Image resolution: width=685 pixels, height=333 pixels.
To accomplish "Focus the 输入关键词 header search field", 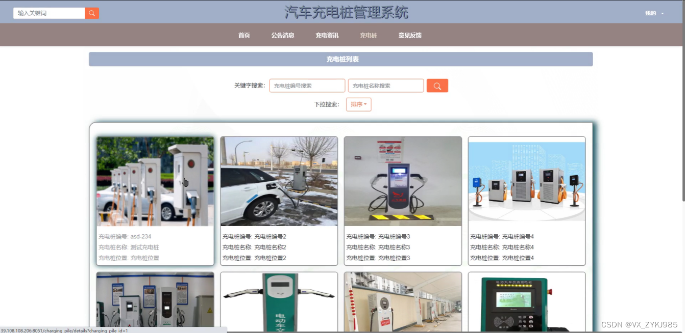I will 49,13.
